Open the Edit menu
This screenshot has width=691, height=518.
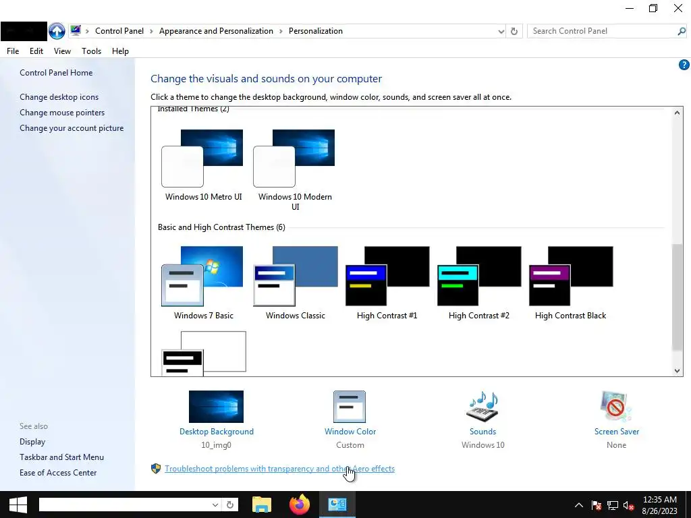pos(36,51)
